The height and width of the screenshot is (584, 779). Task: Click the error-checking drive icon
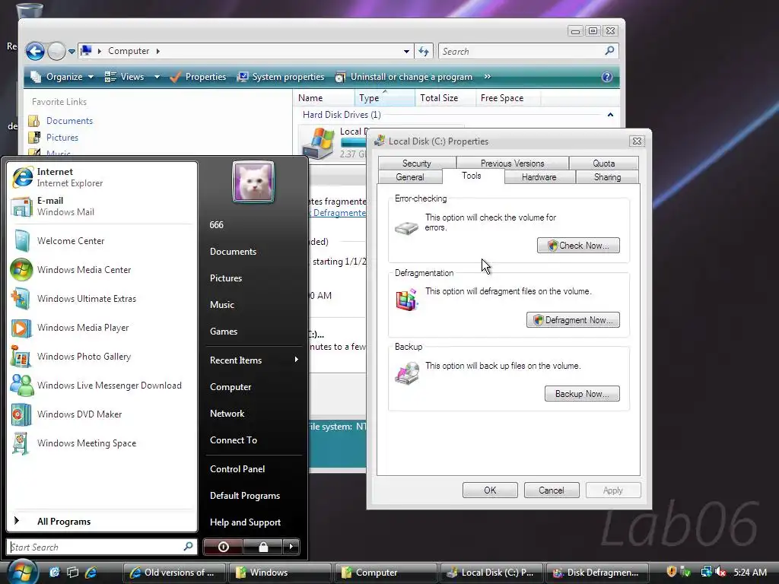pos(406,227)
